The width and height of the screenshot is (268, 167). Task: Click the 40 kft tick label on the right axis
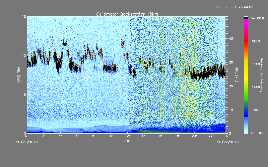(x=231, y=38)
